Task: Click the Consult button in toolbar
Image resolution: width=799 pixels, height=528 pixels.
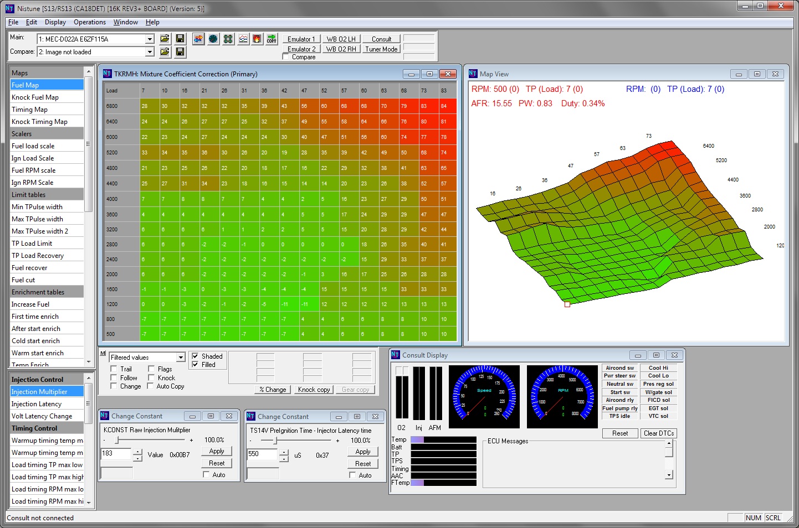Action: tap(381, 39)
